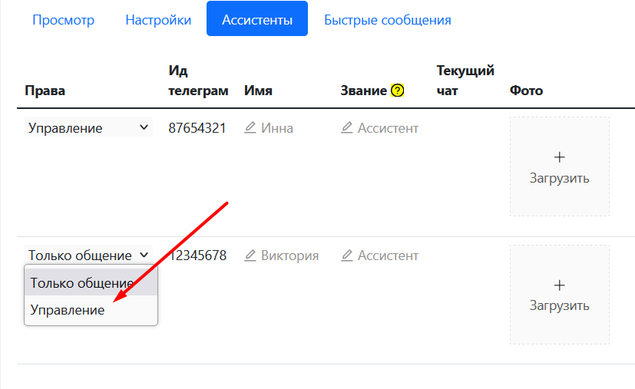The height and width of the screenshot is (389, 635).
Task: Select the Ассистенты tab
Action: click(x=257, y=18)
